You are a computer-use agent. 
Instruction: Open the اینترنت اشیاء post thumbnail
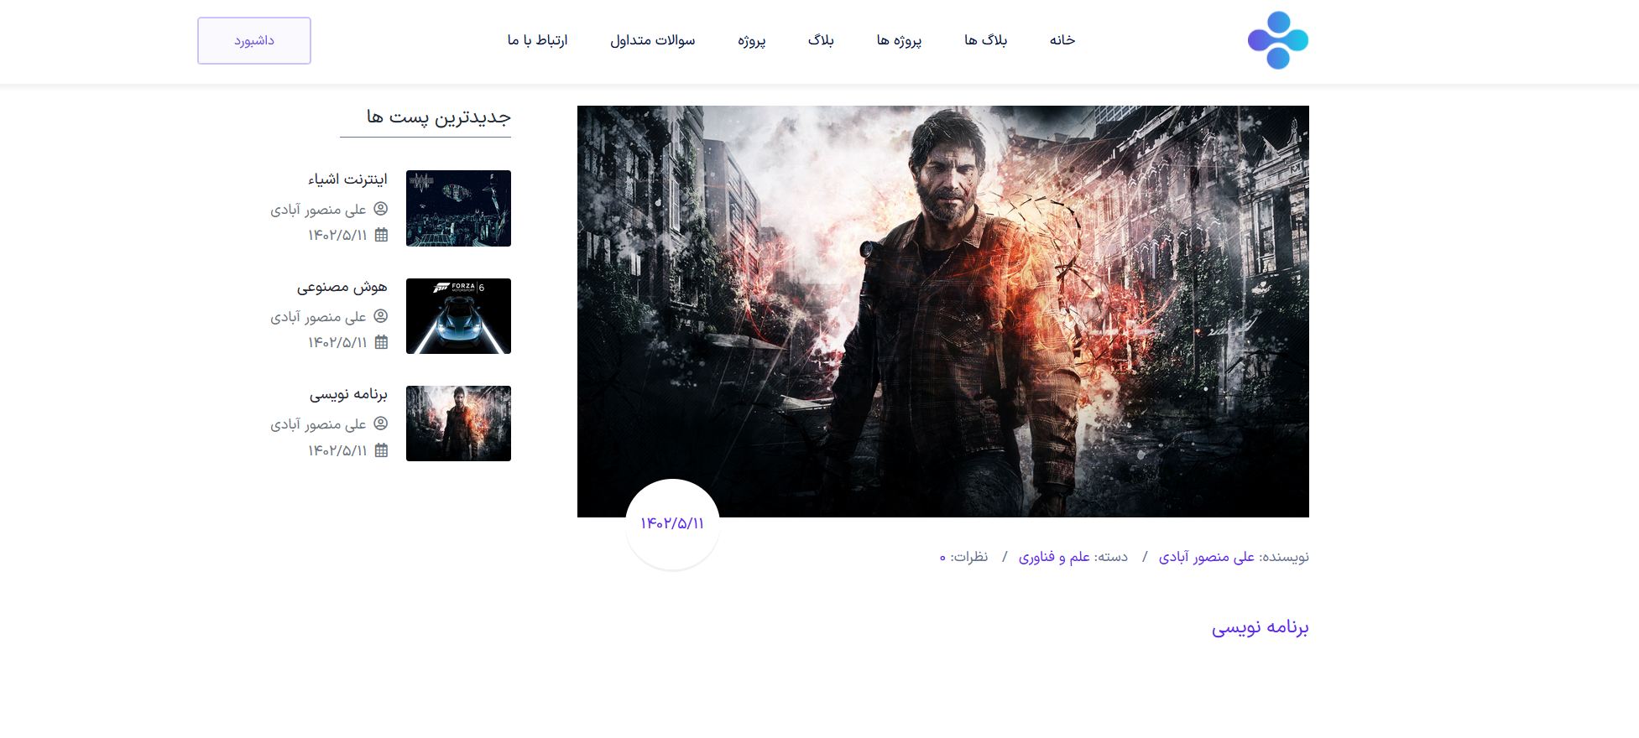[458, 208]
